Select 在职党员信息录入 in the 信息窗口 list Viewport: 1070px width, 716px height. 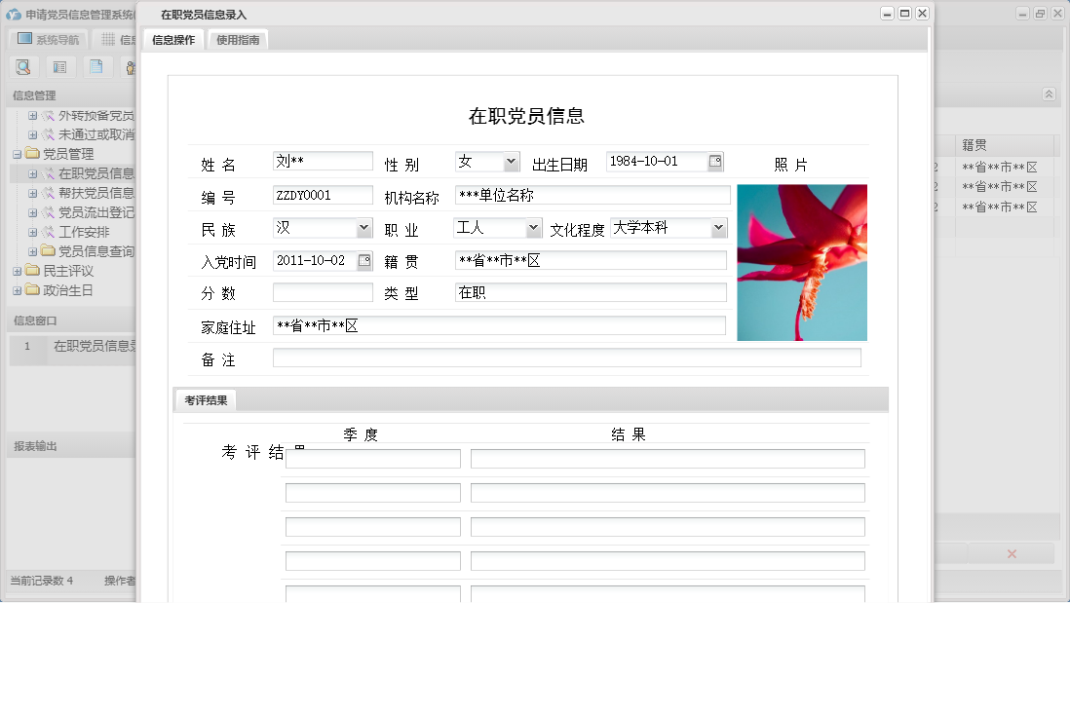[x=91, y=346]
